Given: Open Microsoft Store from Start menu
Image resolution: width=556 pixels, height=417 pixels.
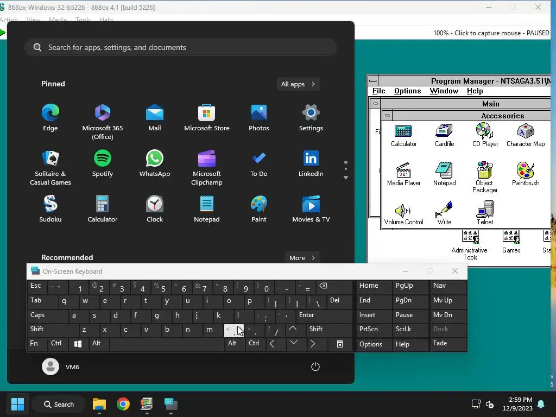Looking at the screenshot, I should (207, 118).
